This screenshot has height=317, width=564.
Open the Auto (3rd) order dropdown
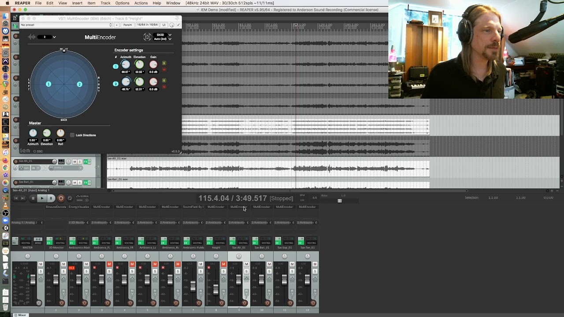tap(163, 39)
